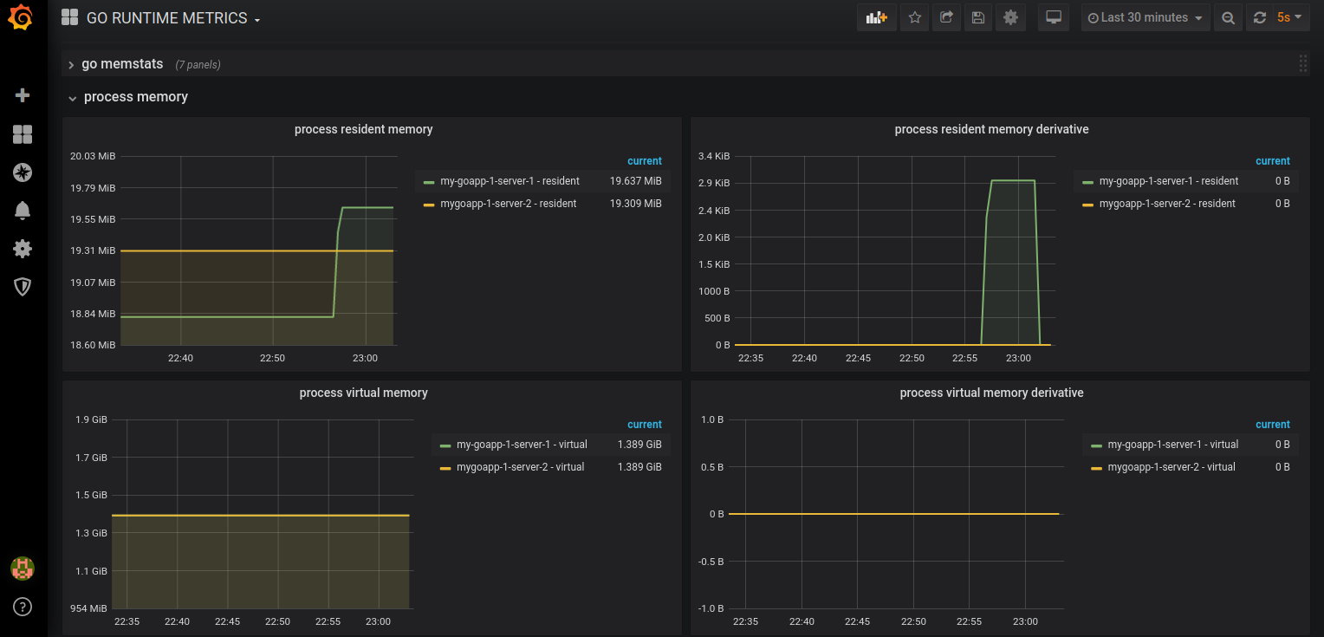Click the 1.9 GiB y-axis label
The image size is (1324, 637).
coord(92,419)
